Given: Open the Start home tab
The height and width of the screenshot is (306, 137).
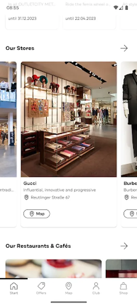Looking at the screenshot, I should click(x=14, y=288).
